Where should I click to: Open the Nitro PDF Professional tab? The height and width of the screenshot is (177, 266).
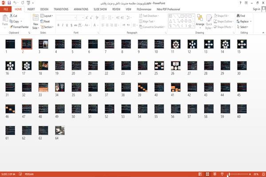click(x=168, y=9)
